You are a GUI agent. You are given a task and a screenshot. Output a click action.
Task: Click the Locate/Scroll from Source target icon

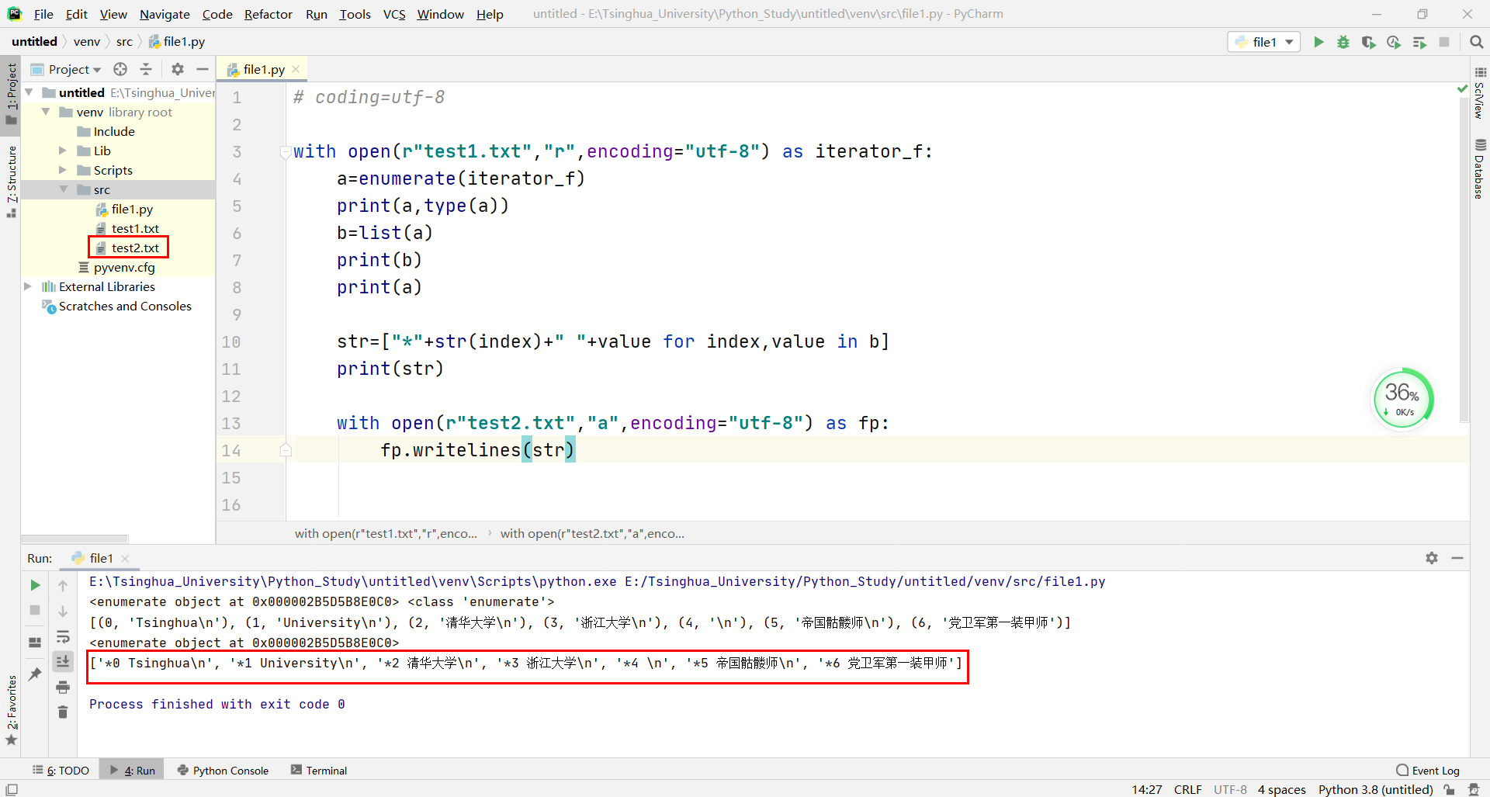pos(120,69)
